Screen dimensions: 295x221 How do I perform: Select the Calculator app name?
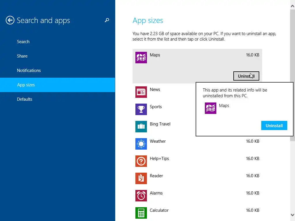point(159,210)
